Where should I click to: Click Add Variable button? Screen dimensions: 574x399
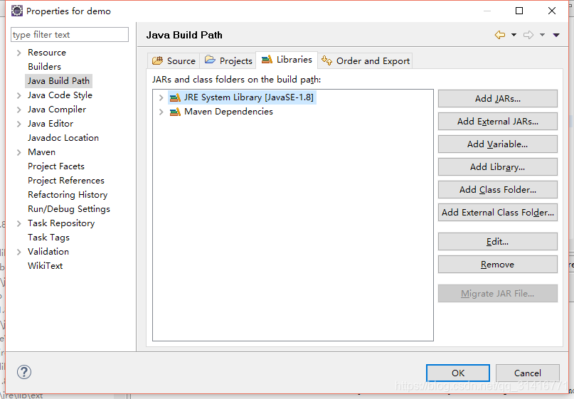[498, 144]
